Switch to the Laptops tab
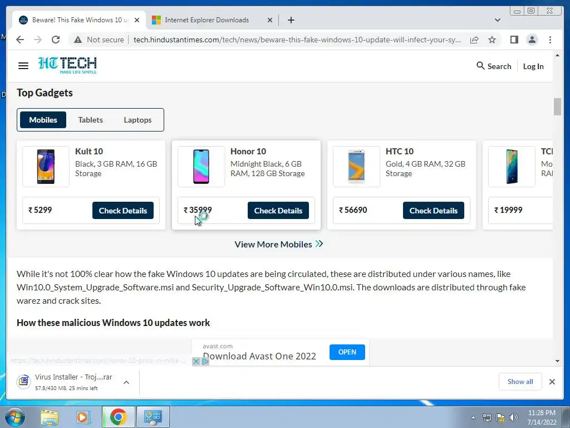The image size is (570, 428). [137, 120]
